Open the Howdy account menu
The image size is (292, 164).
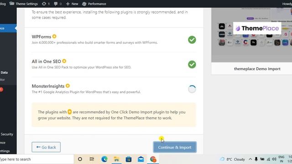tap(287, 4)
